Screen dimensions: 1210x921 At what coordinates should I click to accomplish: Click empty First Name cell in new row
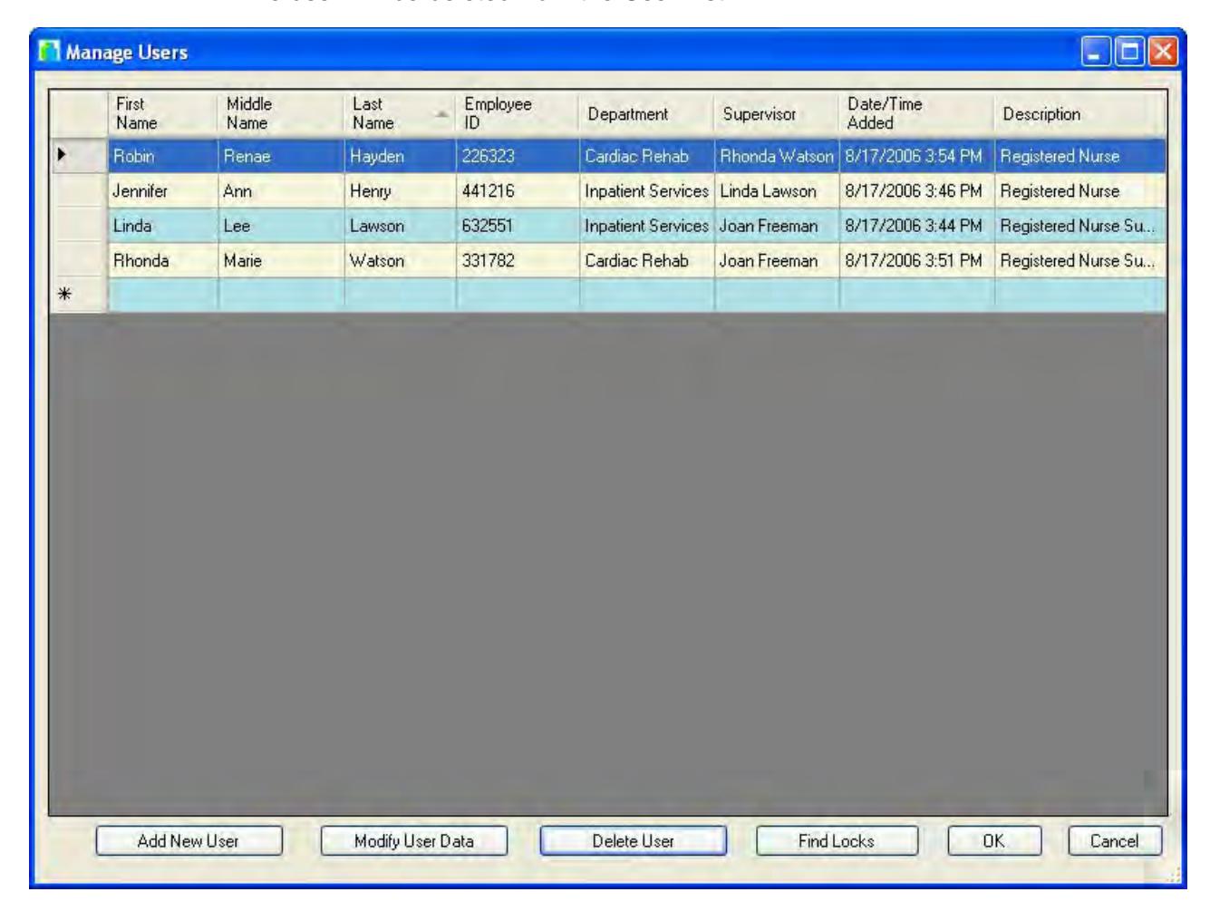tap(163, 296)
